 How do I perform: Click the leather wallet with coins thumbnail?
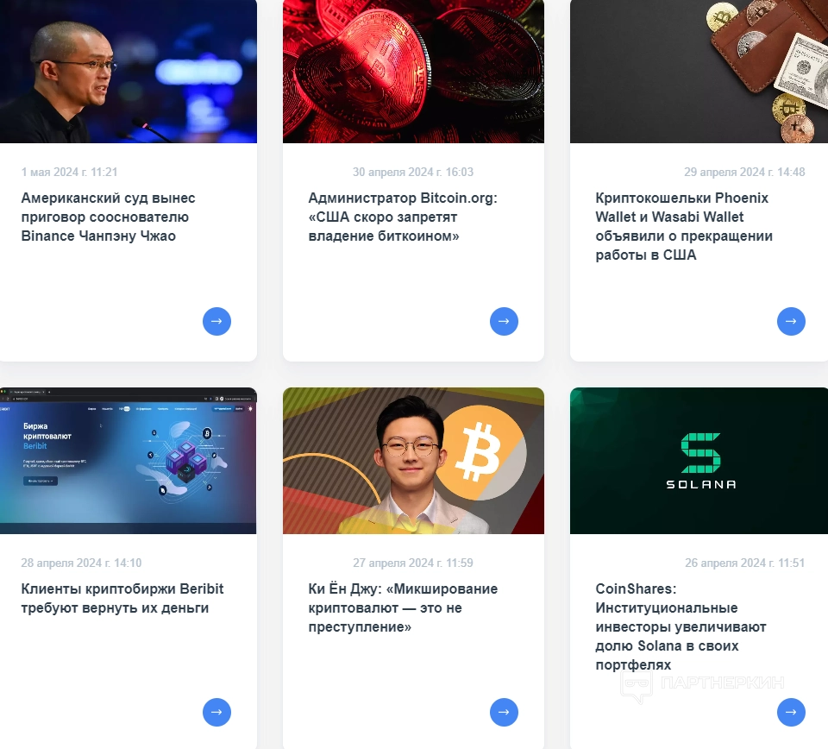pyautogui.click(x=699, y=72)
